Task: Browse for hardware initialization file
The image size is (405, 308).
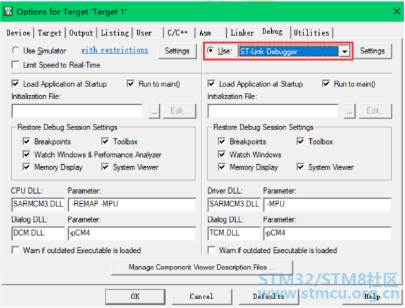Action: (349, 112)
